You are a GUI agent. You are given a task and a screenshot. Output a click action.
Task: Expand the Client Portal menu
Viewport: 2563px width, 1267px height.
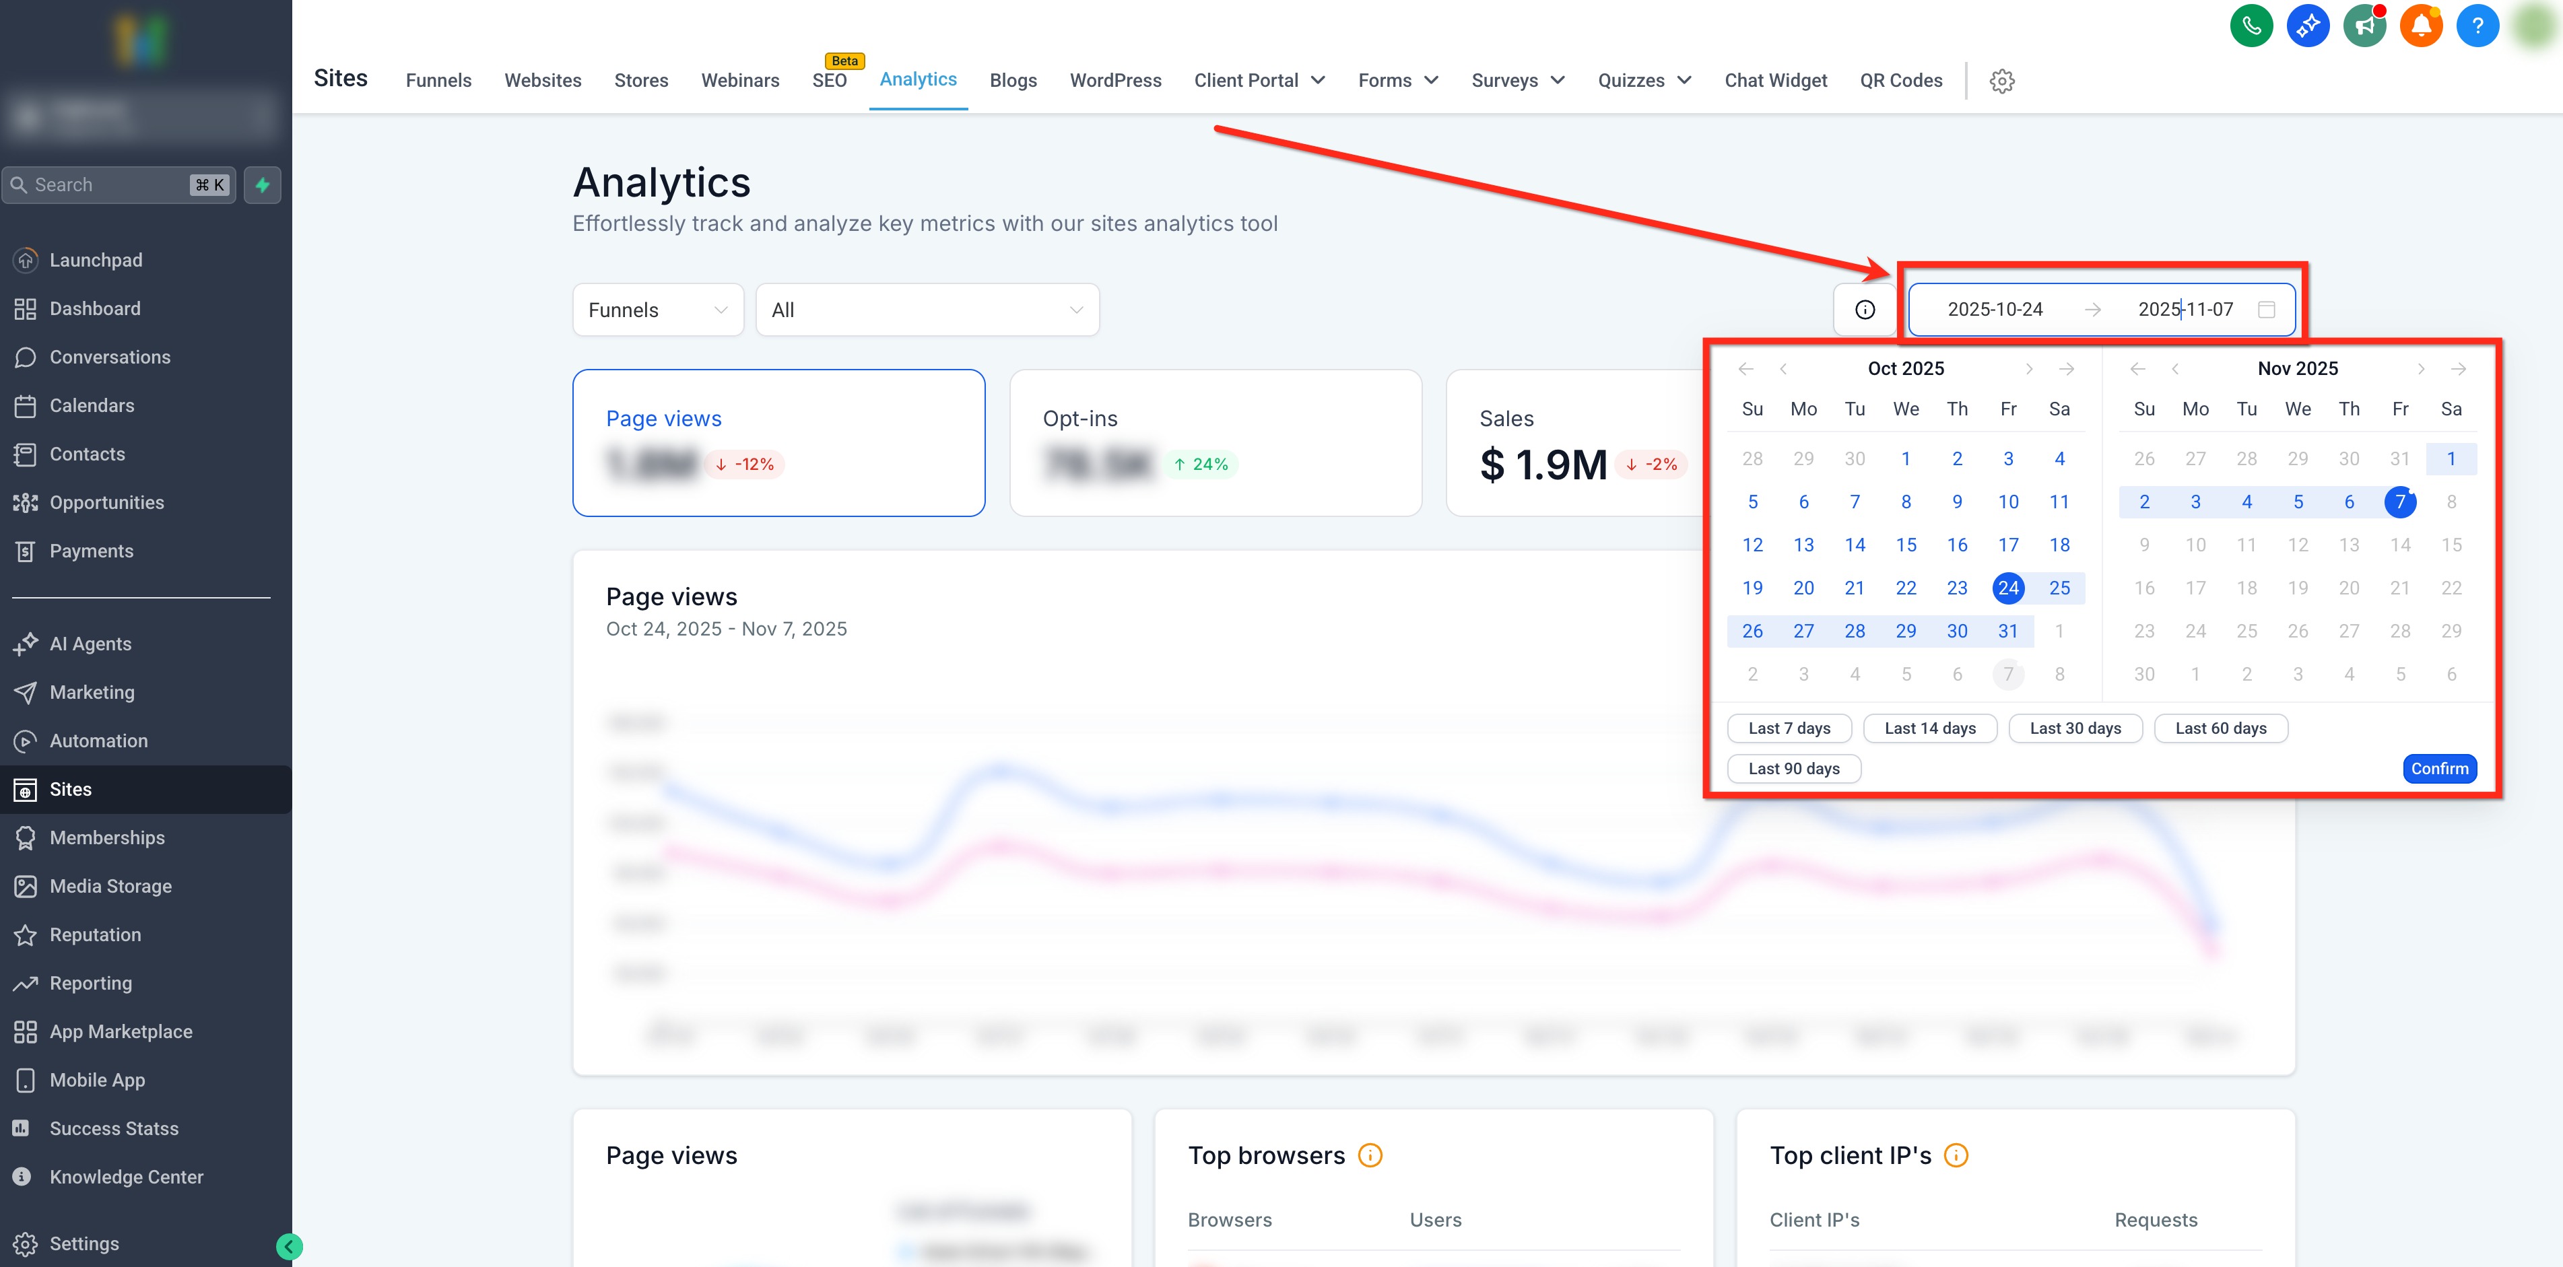click(x=1259, y=81)
